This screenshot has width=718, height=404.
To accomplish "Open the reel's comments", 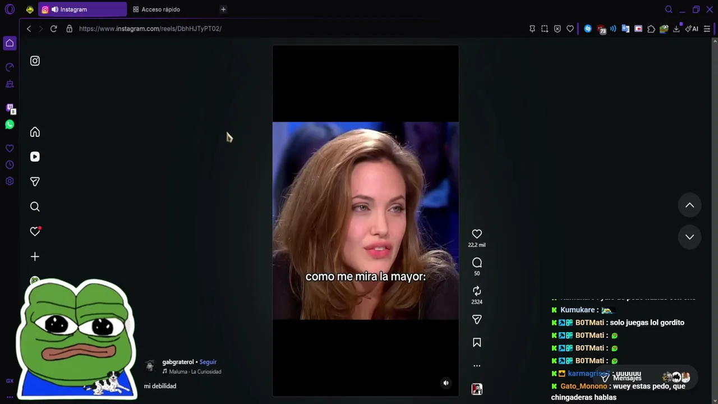I will pyautogui.click(x=477, y=263).
